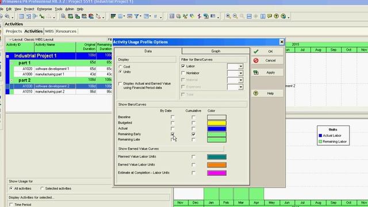Change the Actual blue color swatch
Screen dimensions: 368x207
coord(217,129)
